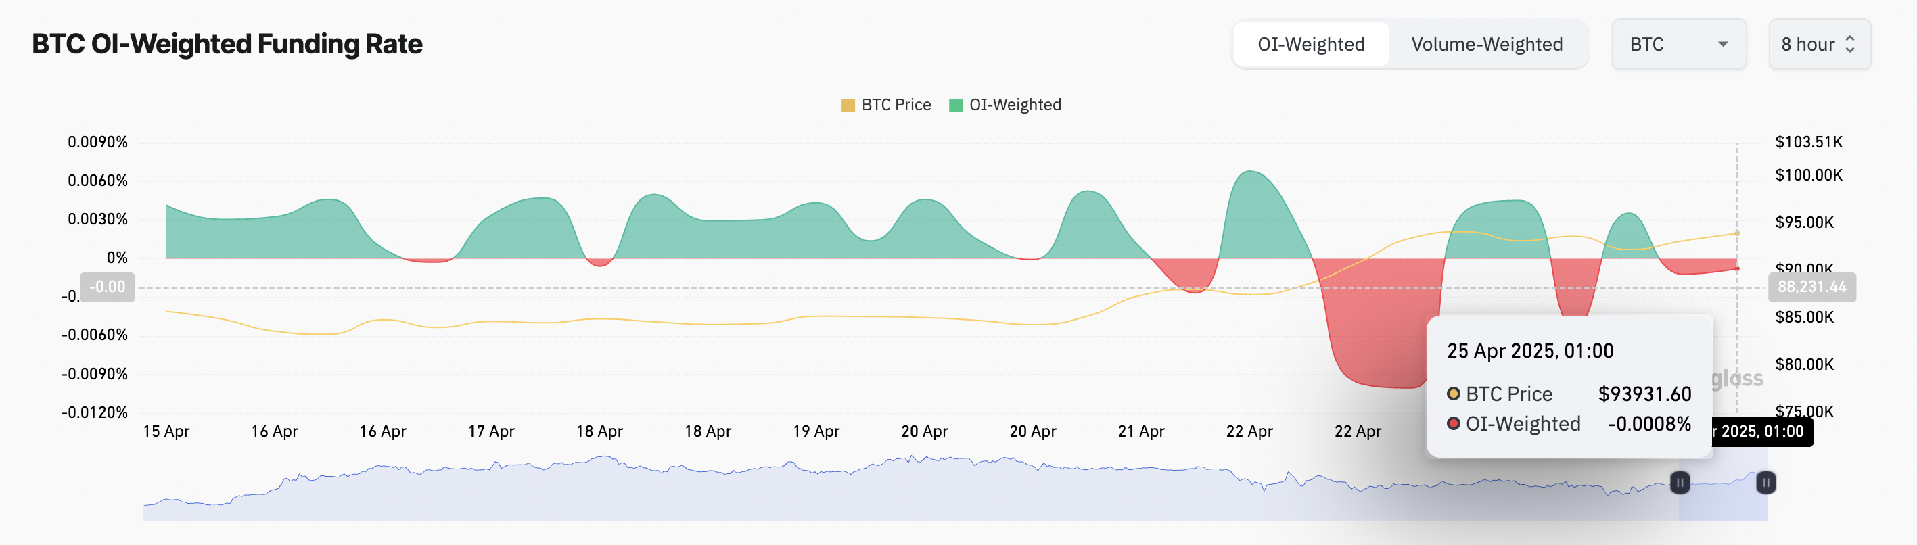
Task: Click the yellow BTC Price legend swatch
Action: click(x=848, y=105)
